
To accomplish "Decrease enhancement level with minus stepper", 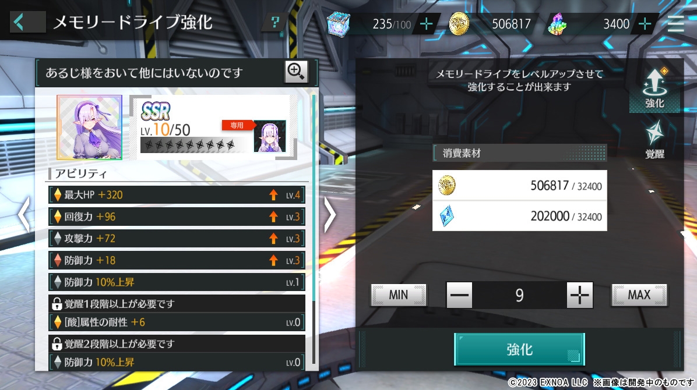I will click(x=459, y=295).
